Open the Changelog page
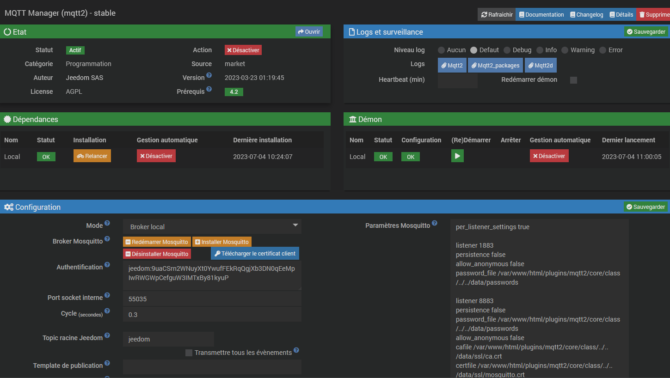Screen dimensions: 670x378 point(586,15)
